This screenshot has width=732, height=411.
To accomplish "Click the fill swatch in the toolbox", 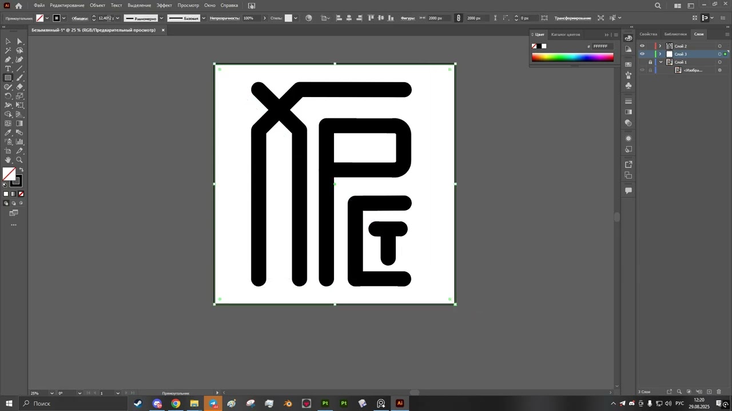I will pyautogui.click(x=9, y=174).
